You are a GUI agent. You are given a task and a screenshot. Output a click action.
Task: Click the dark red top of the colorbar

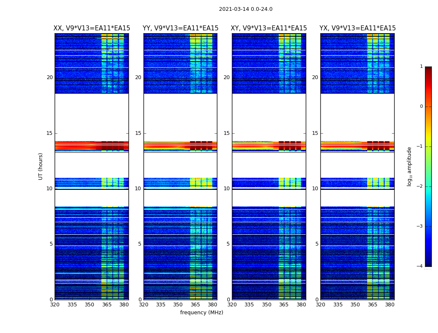point(428,69)
